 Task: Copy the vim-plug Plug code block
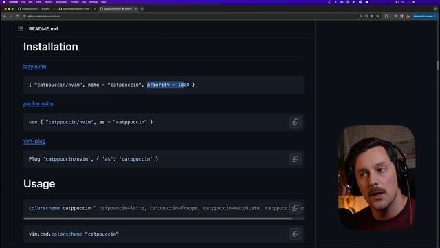(295, 159)
